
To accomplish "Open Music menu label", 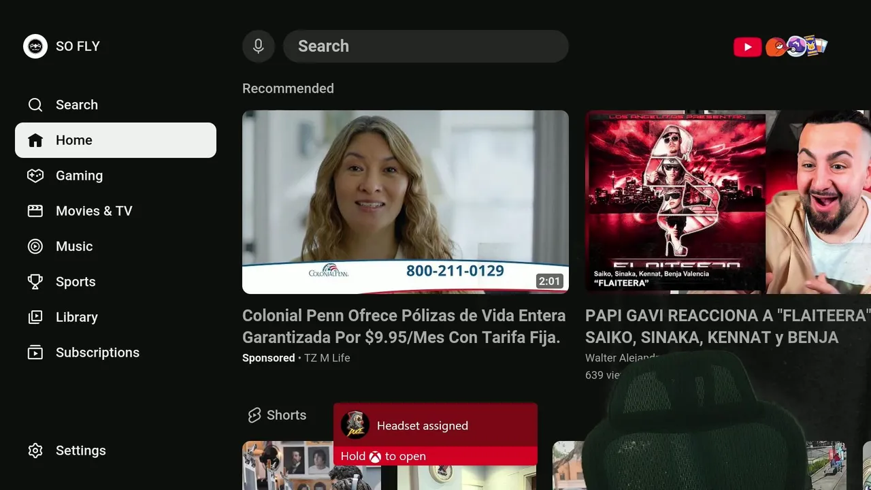I will [x=74, y=246].
